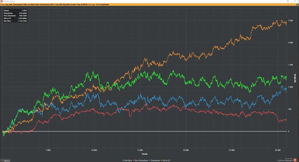This screenshot has width=299, height=162.
Task: Click the Hold'em Manager logo icon
Action: (295, 160)
